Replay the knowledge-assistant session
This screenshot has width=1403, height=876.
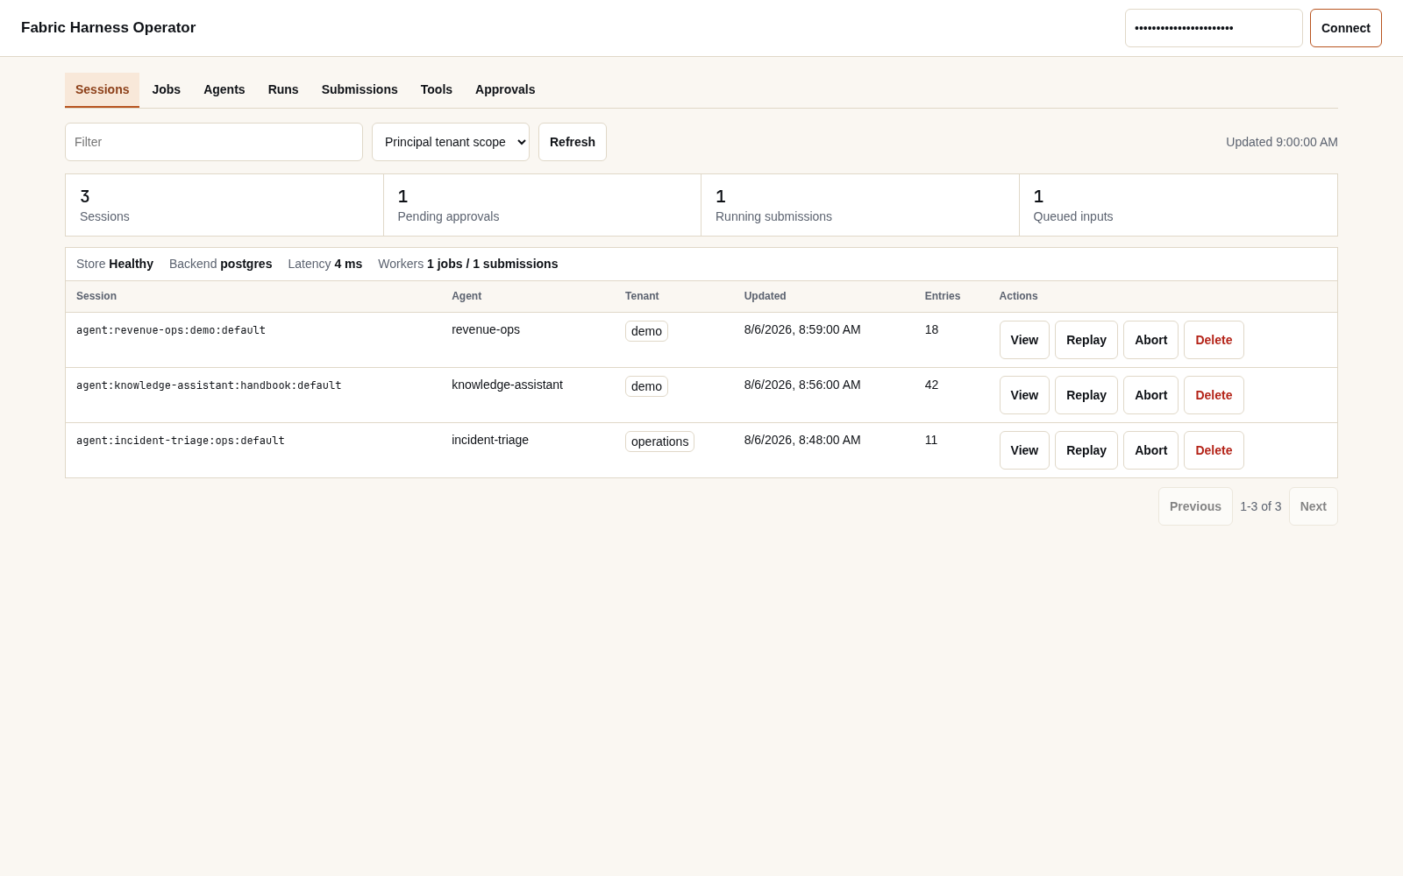coord(1086,395)
